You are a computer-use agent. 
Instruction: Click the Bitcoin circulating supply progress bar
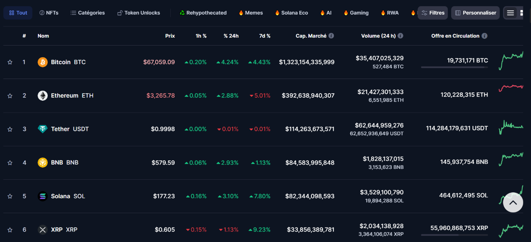tap(454, 67)
